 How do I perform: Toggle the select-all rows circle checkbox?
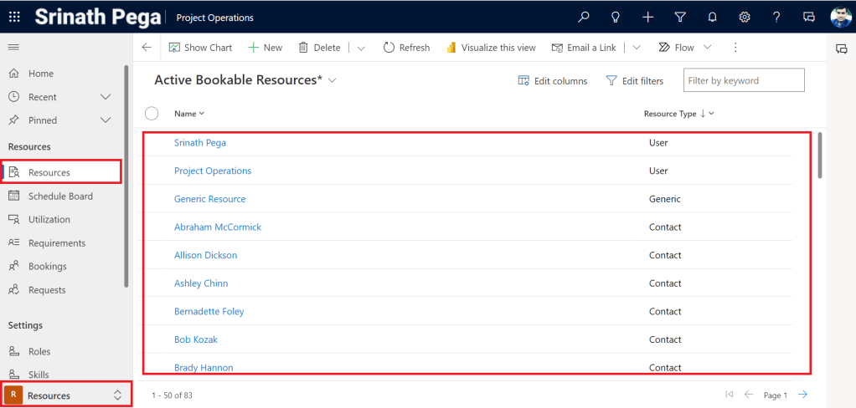tap(152, 114)
